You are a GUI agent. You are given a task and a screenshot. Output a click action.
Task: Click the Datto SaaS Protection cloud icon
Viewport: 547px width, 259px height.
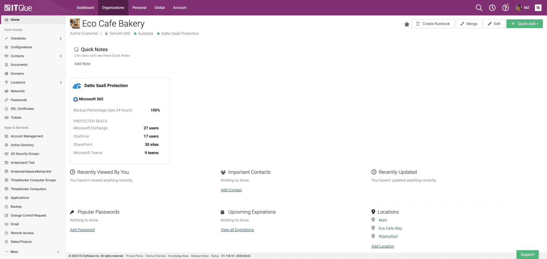(x=77, y=86)
